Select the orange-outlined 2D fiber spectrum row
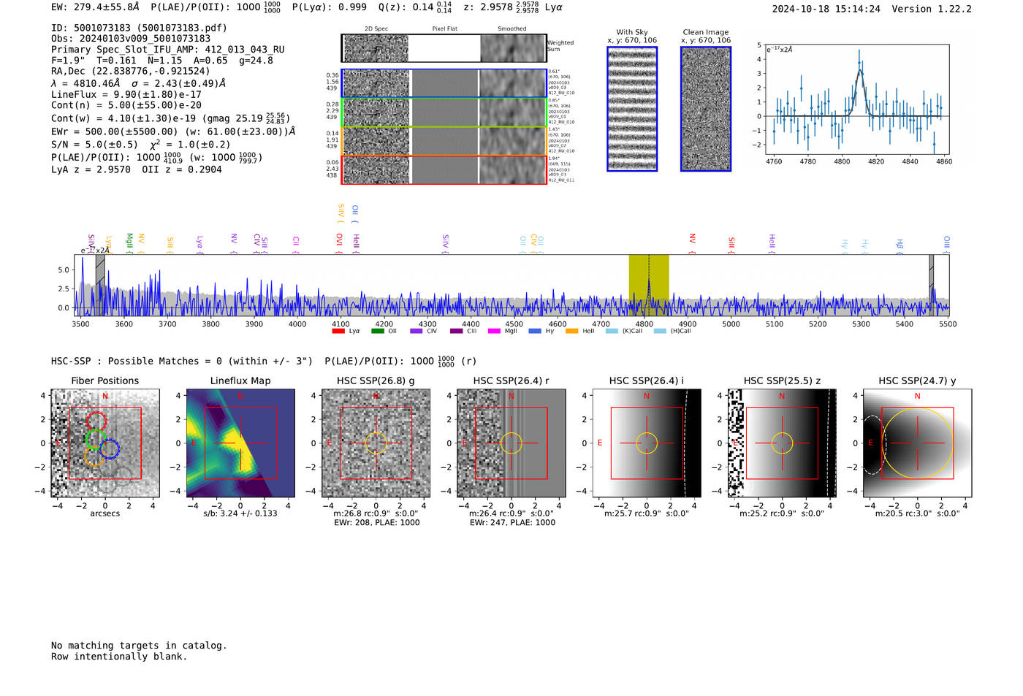The height and width of the screenshot is (696, 1023). click(444, 141)
